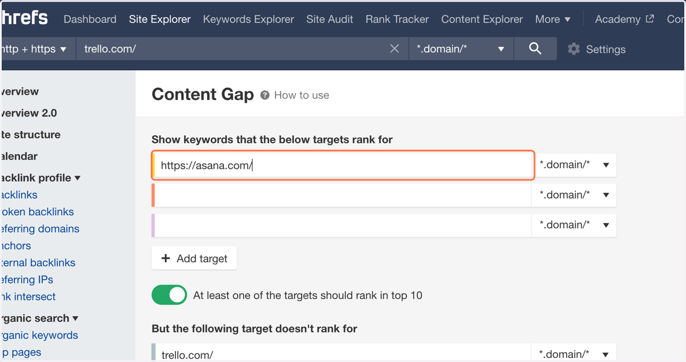Open Overview in sidebar
The height and width of the screenshot is (362, 686).
pos(21,92)
